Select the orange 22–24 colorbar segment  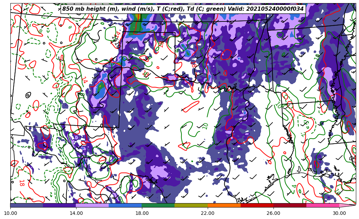pyautogui.click(x=224, y=205)
